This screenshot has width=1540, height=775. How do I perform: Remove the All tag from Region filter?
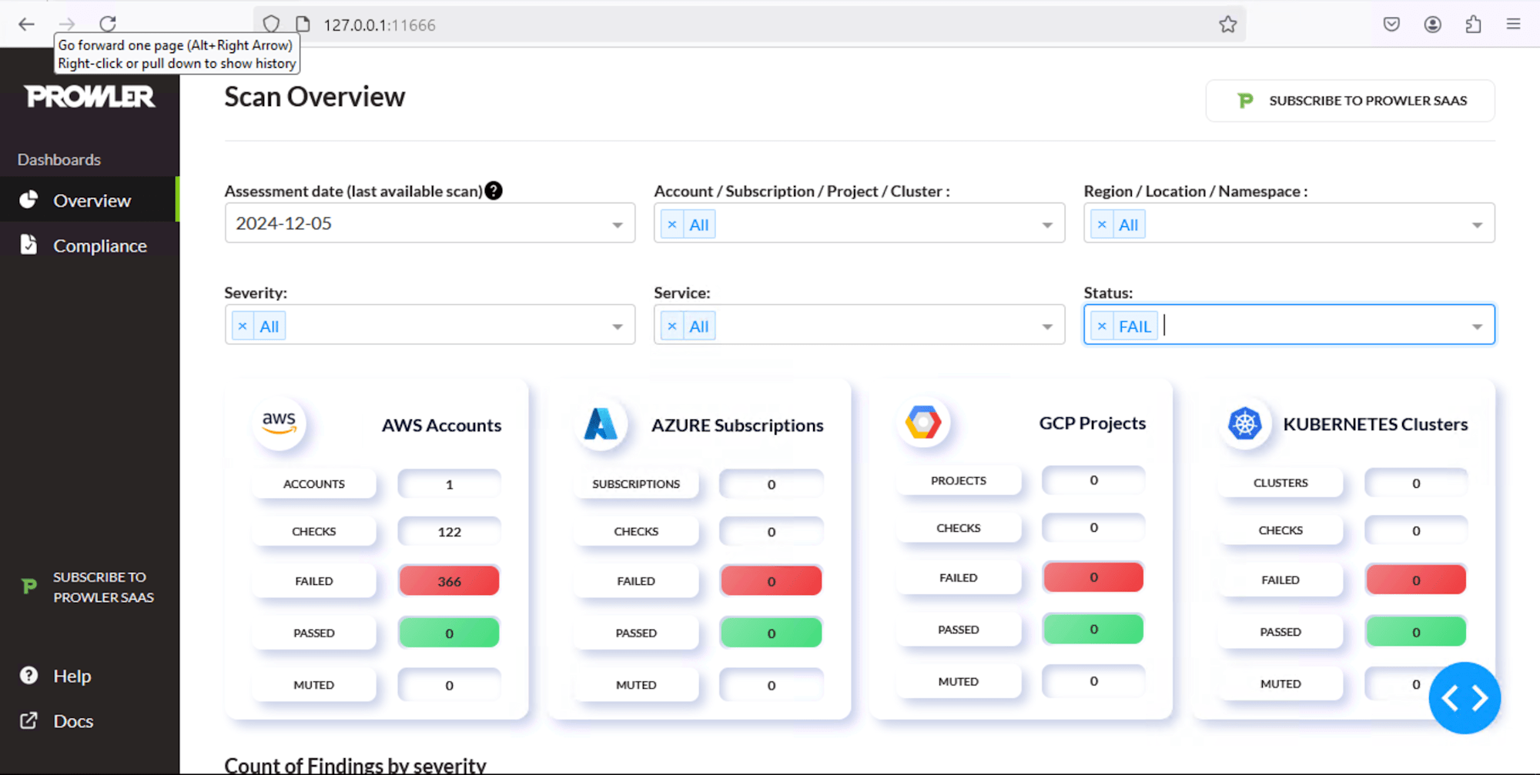tap(1102, 225)
